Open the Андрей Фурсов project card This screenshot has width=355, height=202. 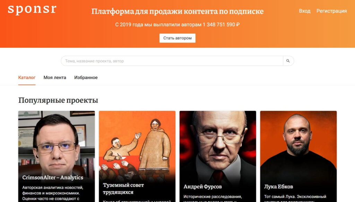pyautogui.click(x=218, y=156)
